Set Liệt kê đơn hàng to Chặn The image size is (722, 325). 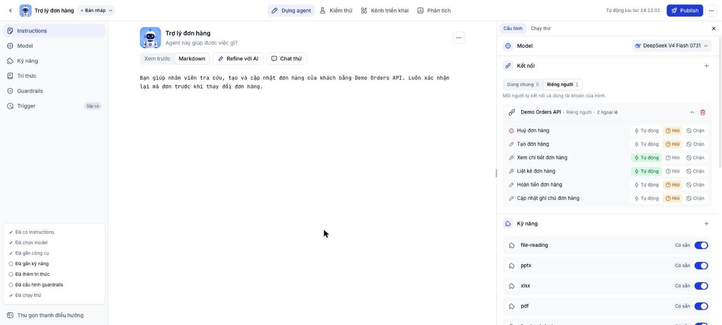tap(695, 171)
